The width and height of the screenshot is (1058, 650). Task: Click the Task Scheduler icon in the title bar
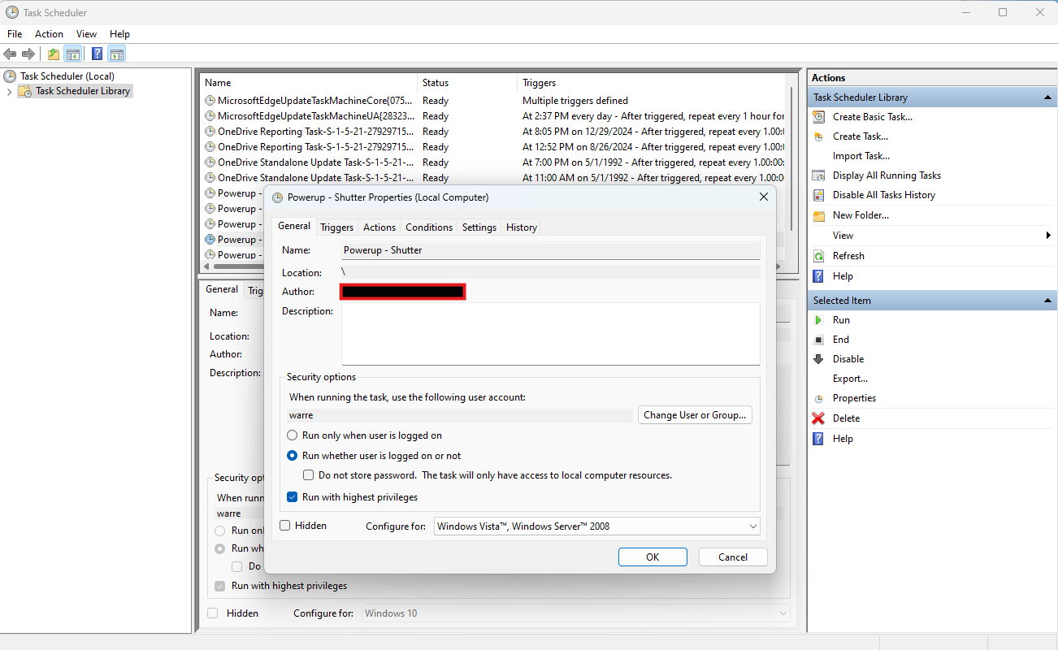point(12,12)
